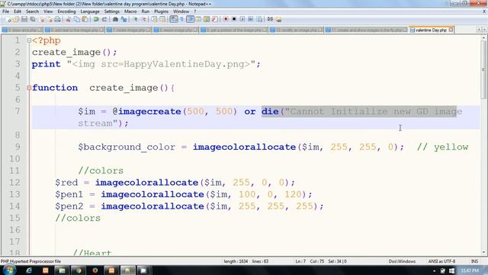The width and height of the screenshot is (488, 275).
Task: Open the Language menu
Action: [90, 11]
